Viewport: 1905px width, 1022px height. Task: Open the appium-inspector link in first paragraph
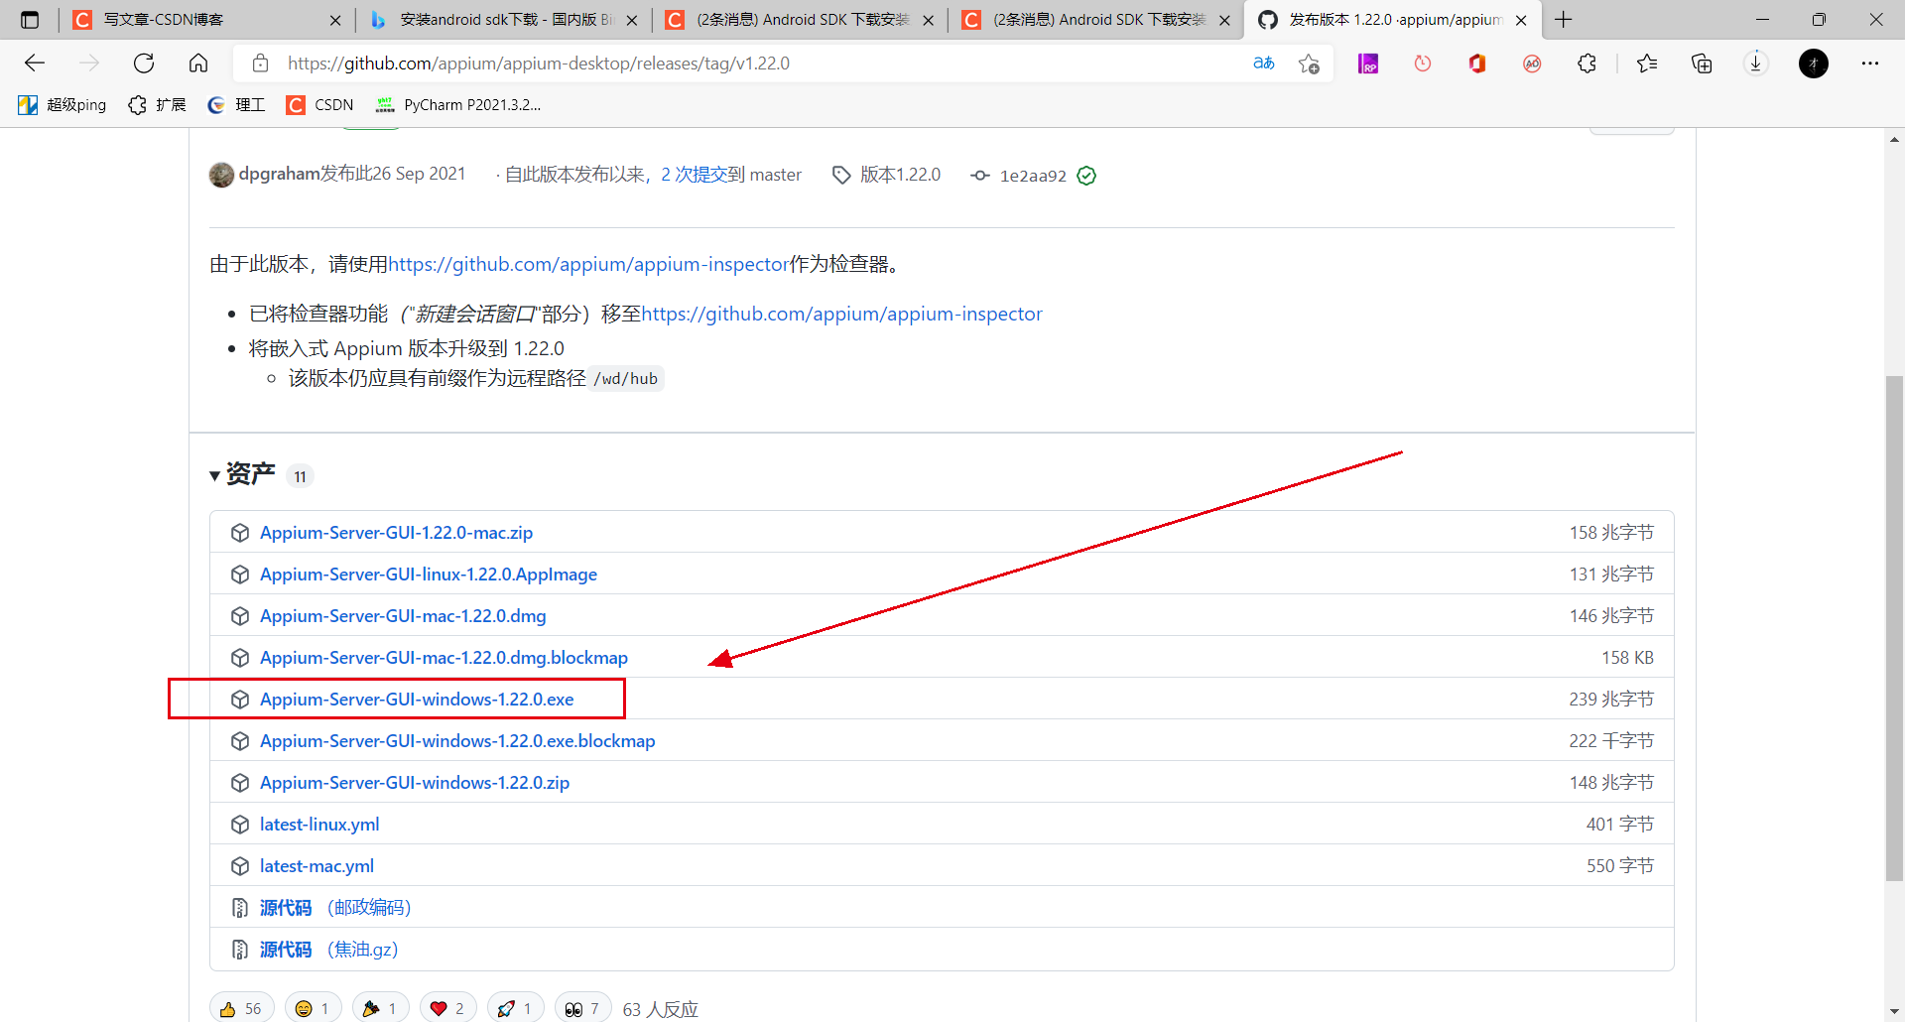point(588,264)
